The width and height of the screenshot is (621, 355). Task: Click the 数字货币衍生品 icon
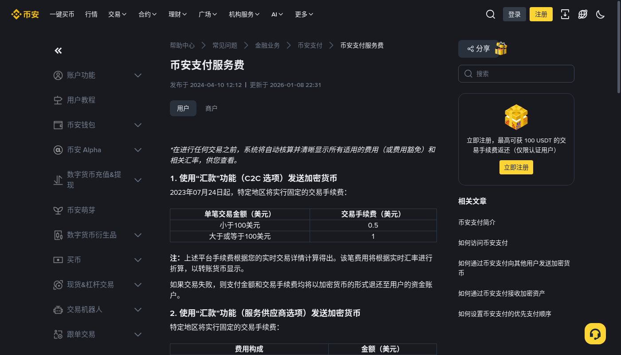coord(58,235)
